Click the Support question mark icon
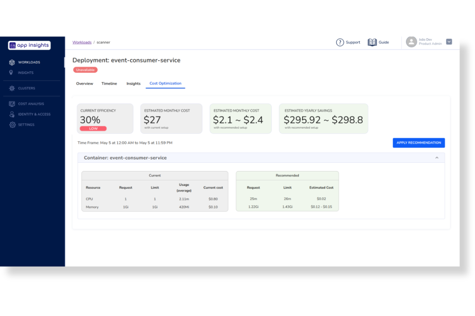Viewport: 475px width, 316px height. (340, 42)
